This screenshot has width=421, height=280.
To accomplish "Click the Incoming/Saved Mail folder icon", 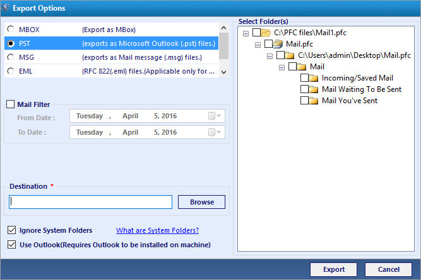I will pos(313,78).
